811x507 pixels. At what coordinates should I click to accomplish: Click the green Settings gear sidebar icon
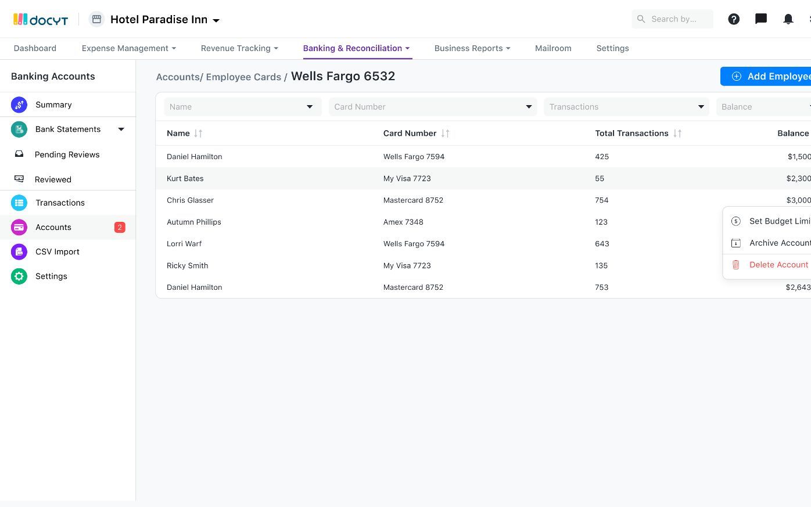point(19,276)
